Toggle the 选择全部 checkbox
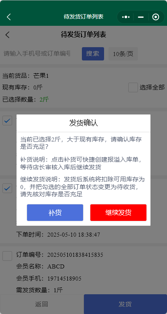This screenshot has height=314, width=167. (x=133, y=87)
